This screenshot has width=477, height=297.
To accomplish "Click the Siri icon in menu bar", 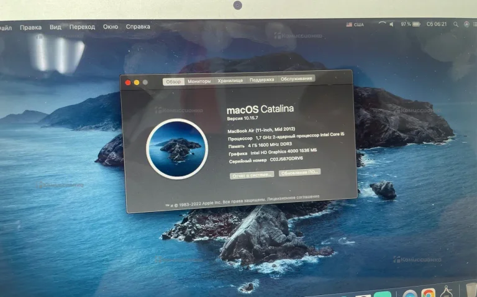I will 466,24.
